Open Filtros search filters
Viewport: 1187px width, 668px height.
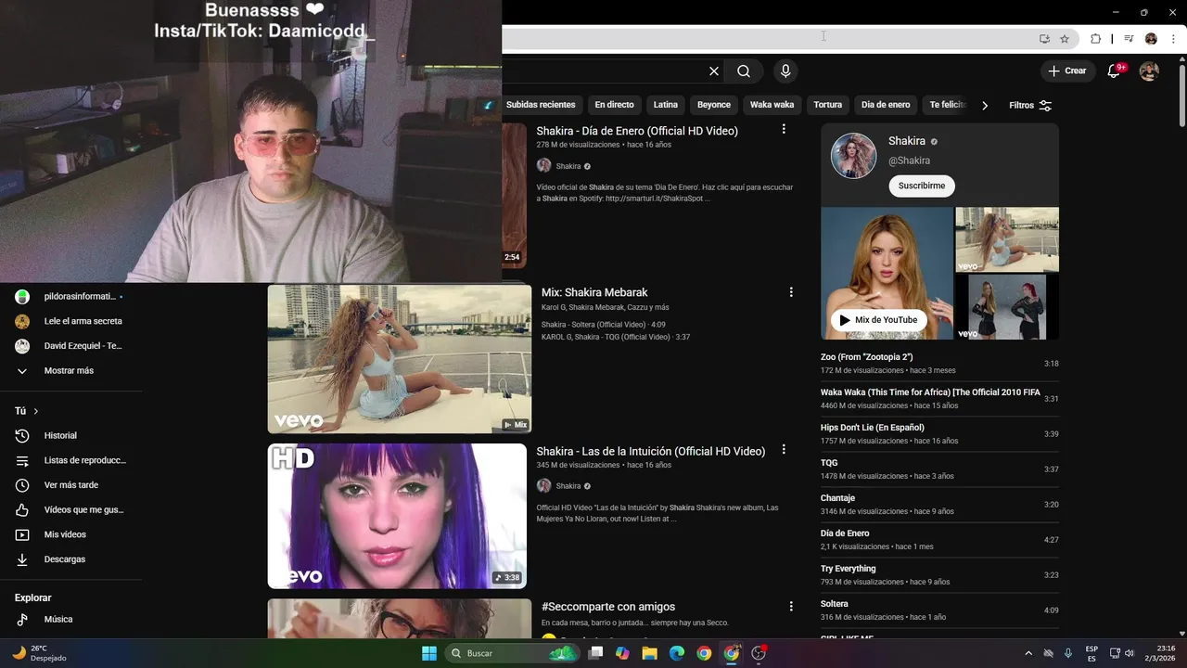point(1030,106)
